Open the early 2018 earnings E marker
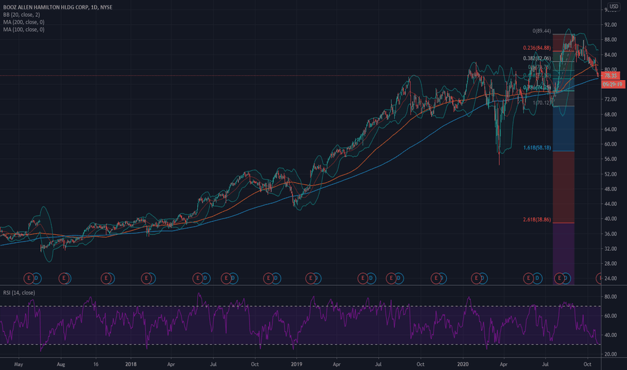 tap(147, 278)
